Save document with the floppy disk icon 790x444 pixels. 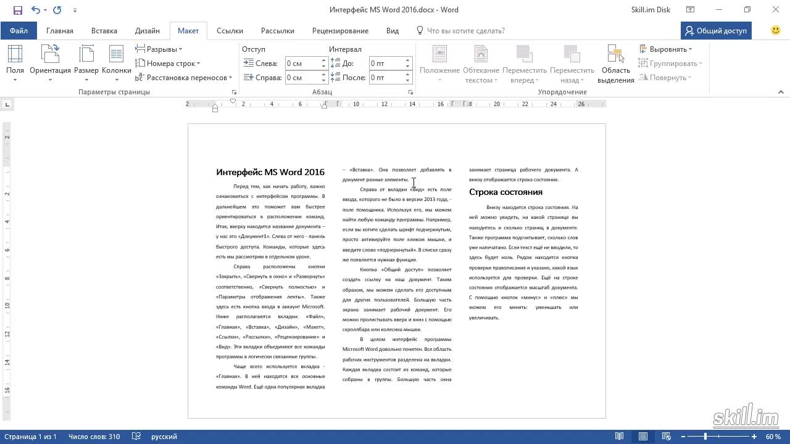click(x=17, y=10)
